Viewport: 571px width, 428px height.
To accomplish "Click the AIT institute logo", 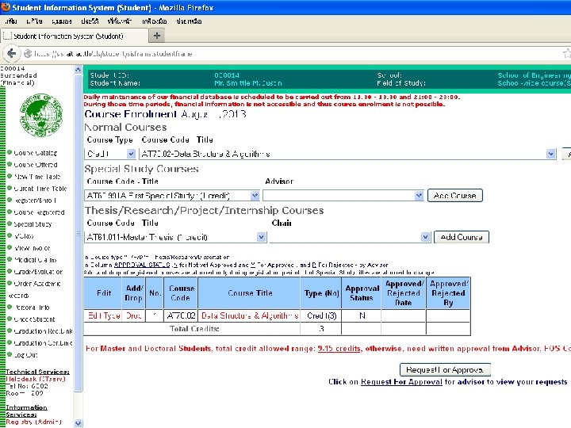I will coord(40,115).
